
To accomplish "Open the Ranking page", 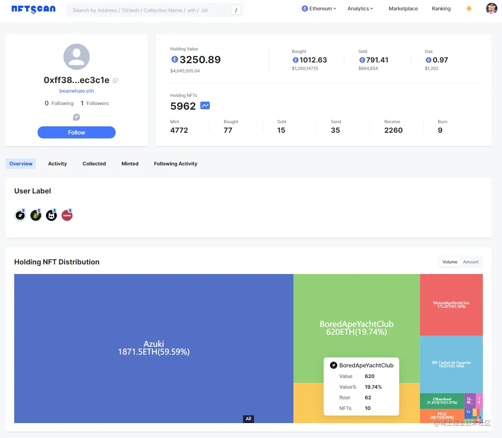I will (441, 9).
